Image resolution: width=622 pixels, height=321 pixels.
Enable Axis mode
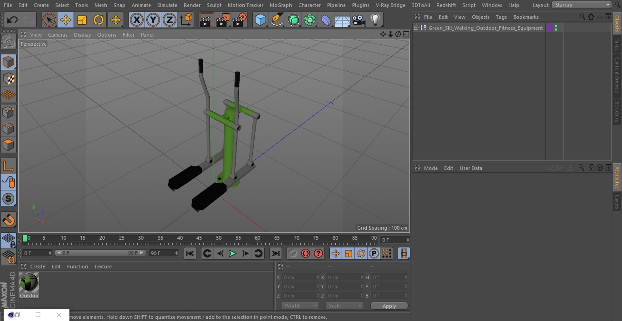point(8,166)
